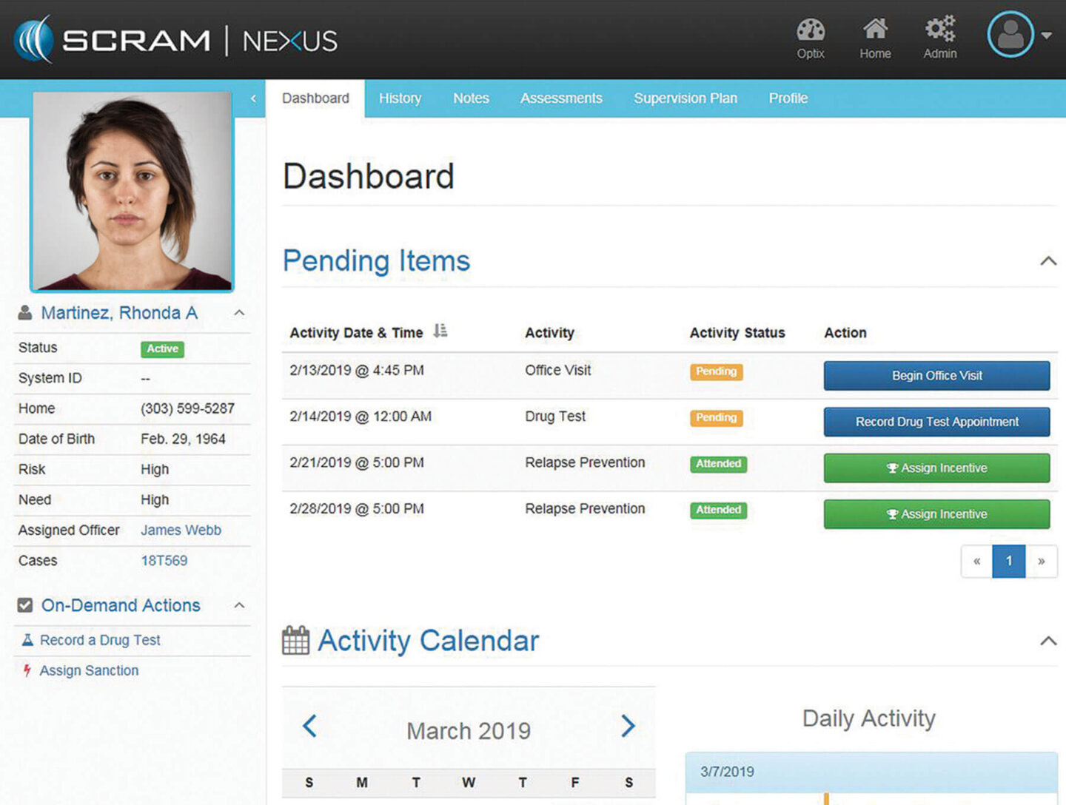The image size is (1066, 805).
Task: Click the calendar icon beside Activity Calendar
Action: [295, 640]
